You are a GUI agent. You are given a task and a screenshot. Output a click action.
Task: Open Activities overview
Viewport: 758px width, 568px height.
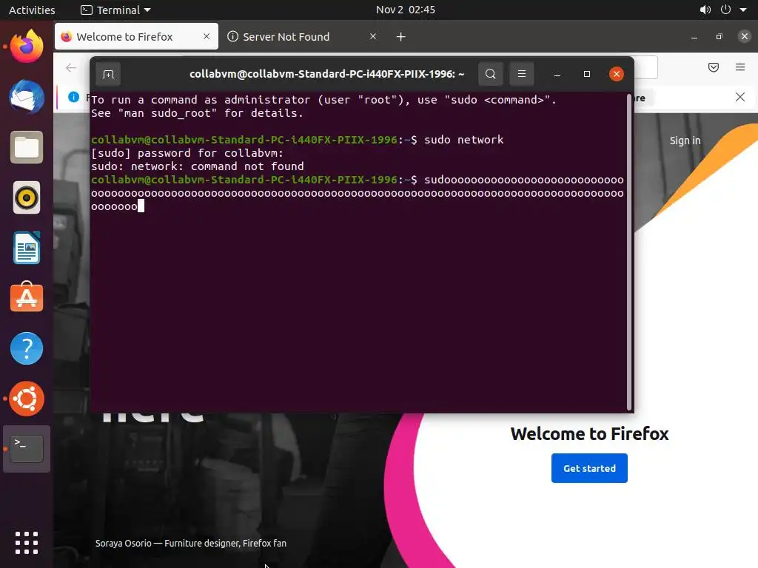(32, 10)
